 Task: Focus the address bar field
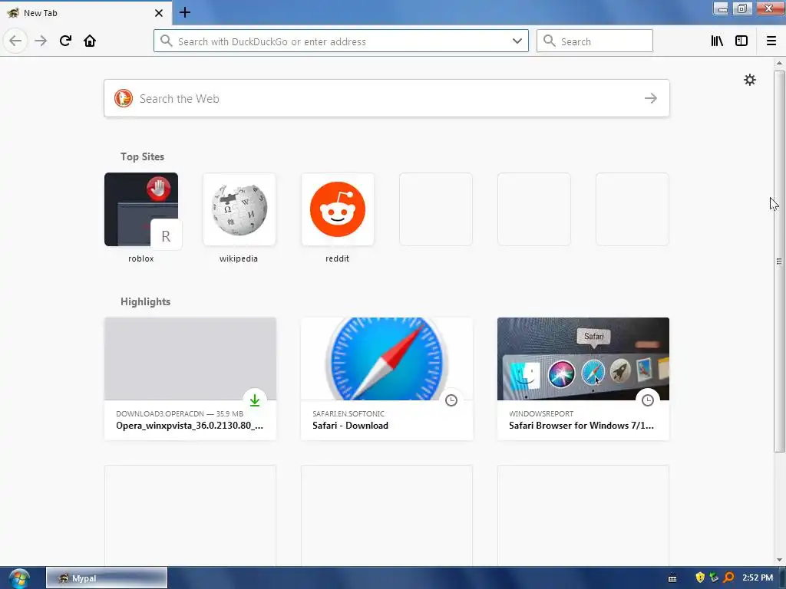pyautogui.click(x=341, y=41)
